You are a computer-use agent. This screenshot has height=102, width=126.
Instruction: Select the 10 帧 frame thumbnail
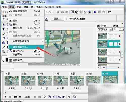pos(12,81)
